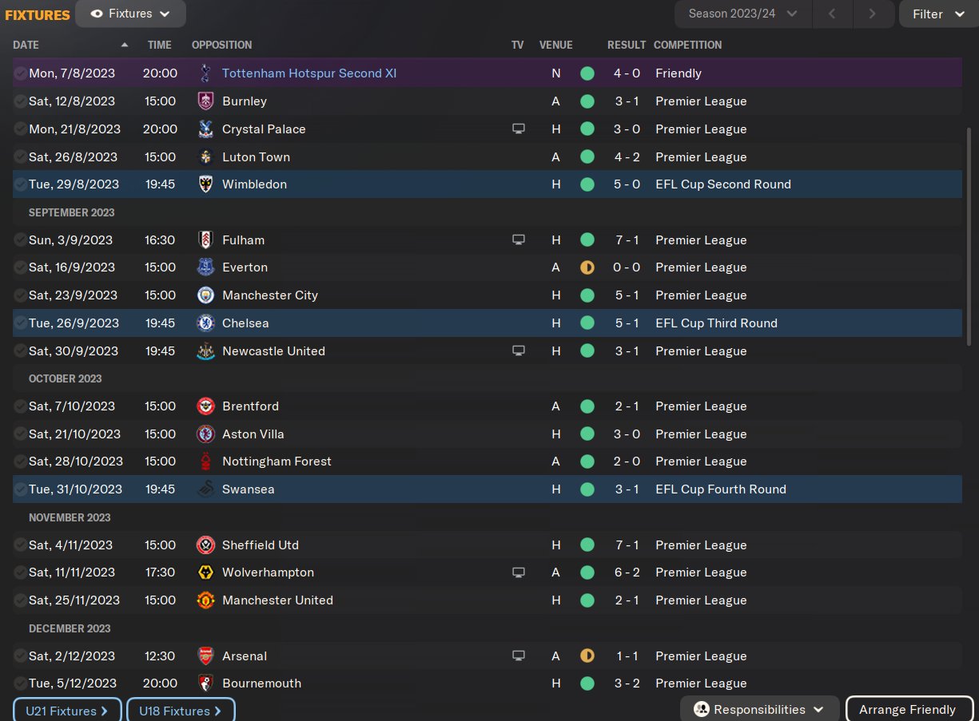Sort fixtures by the Date column header
Screen dimensions: 979x721
point(26,46)
